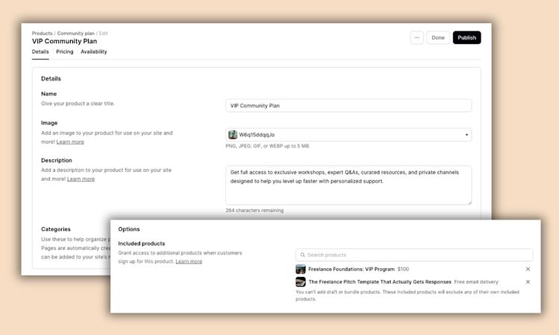Switch to the Pricing tab
The image size is (559, 335).
(x=65, y=52)
